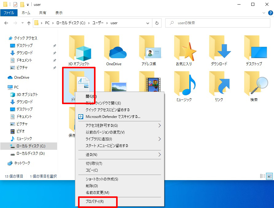Select プロパティ from the context menu
The height and width of the screenshot is (208, 274).
[94, 202]
